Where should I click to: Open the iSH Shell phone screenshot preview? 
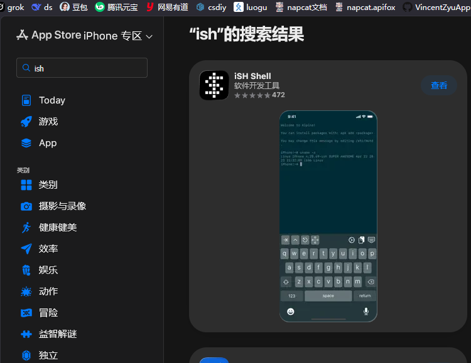tap(328, 216)
